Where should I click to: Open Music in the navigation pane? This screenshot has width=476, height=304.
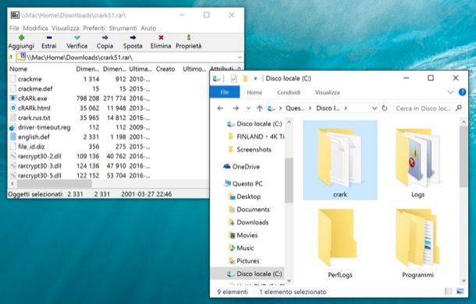pyautogui.click(x=241, y=248)
